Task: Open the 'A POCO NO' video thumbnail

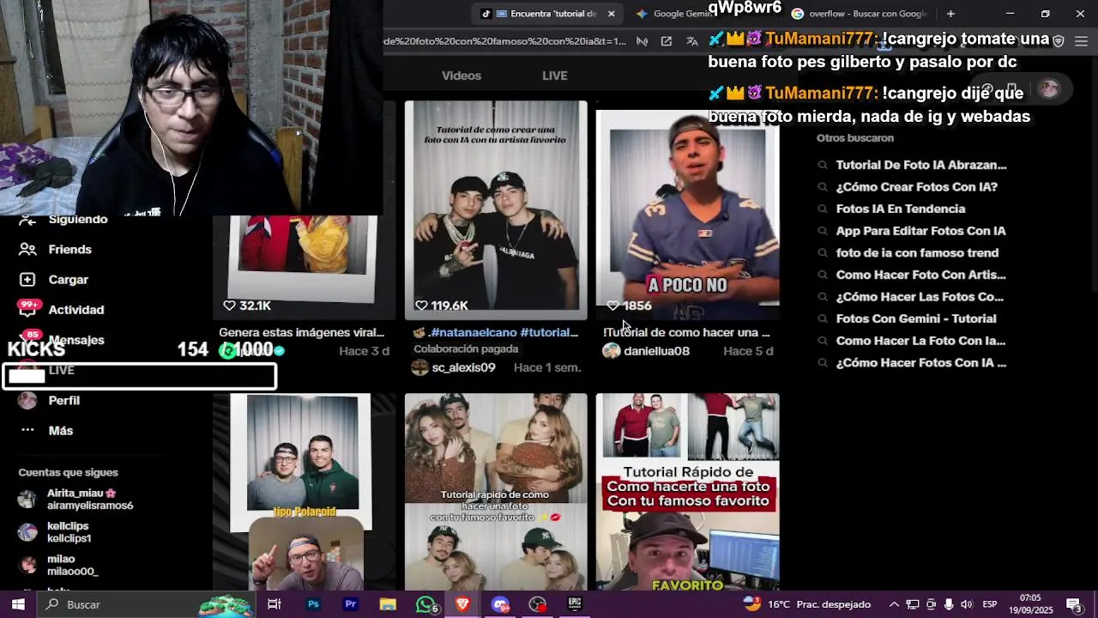Action: 688,209
